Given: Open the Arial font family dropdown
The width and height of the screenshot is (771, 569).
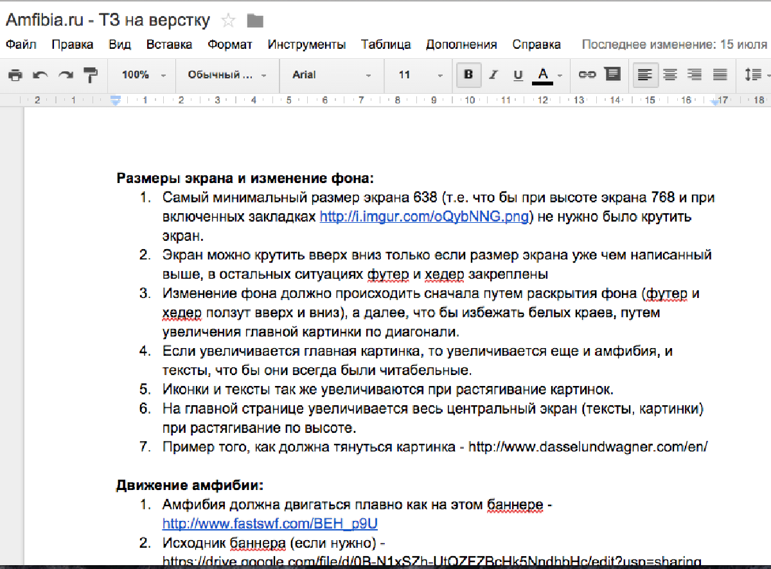Looking at the screenshot, I should [x=332, y=75].
